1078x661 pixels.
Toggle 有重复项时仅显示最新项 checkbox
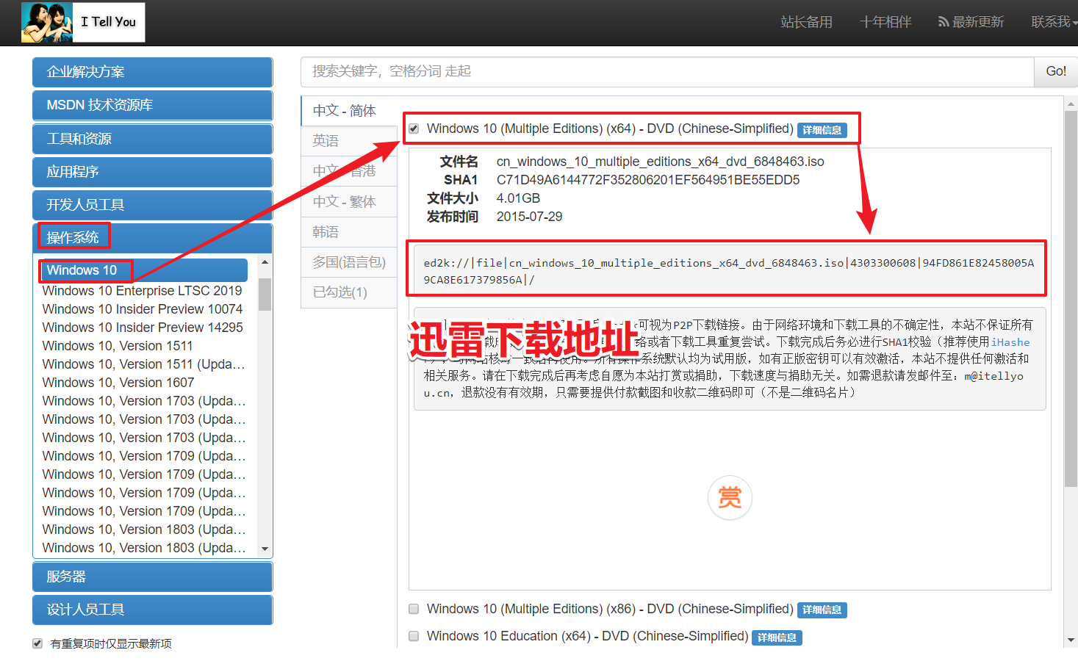pos(37,643)
